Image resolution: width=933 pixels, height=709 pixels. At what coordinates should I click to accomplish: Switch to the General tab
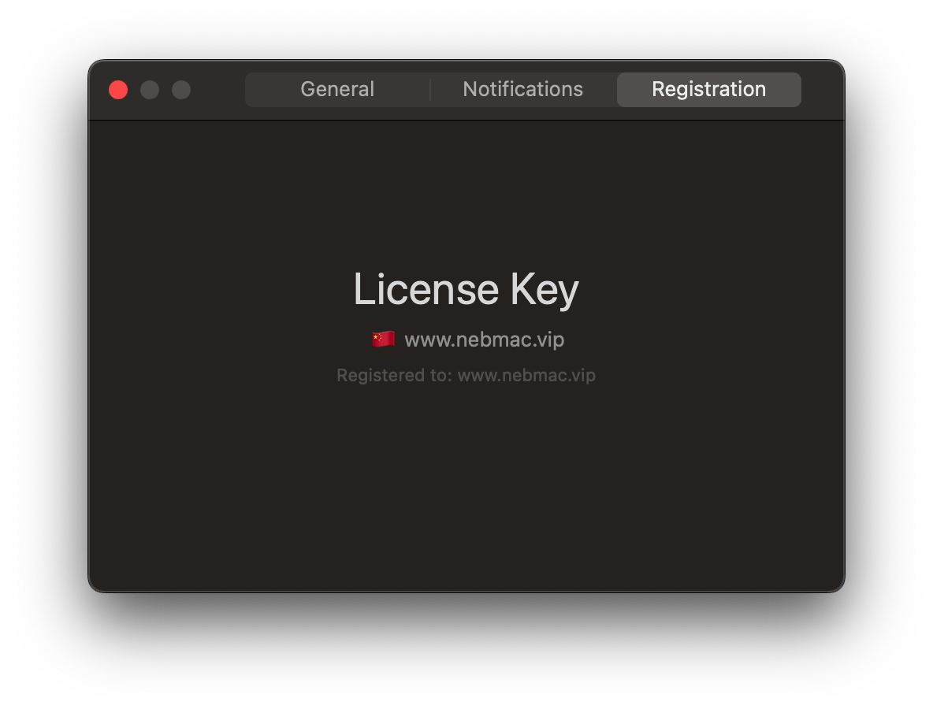coord(337,90)
